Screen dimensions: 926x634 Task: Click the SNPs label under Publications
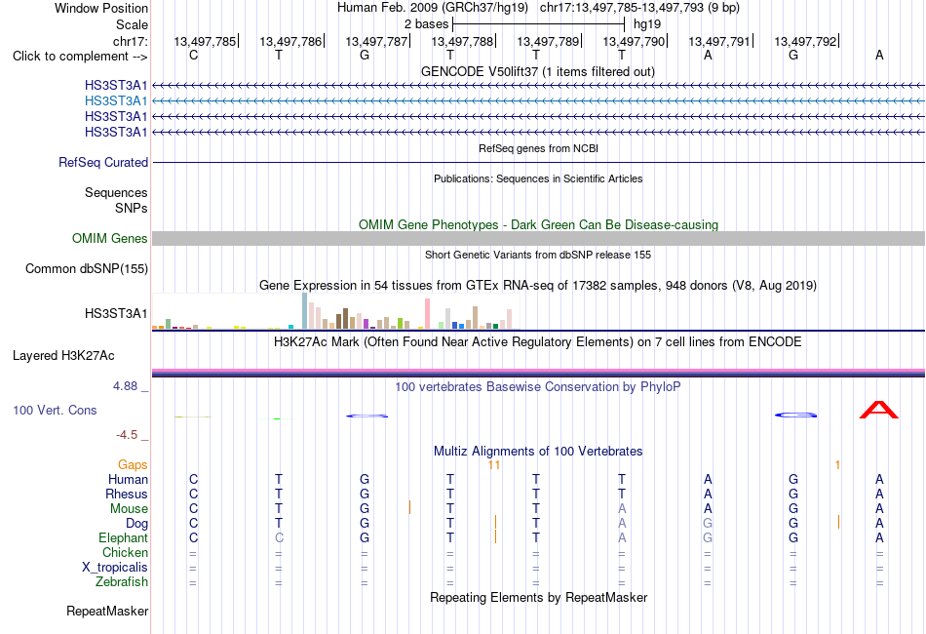(x=132, y=208)
